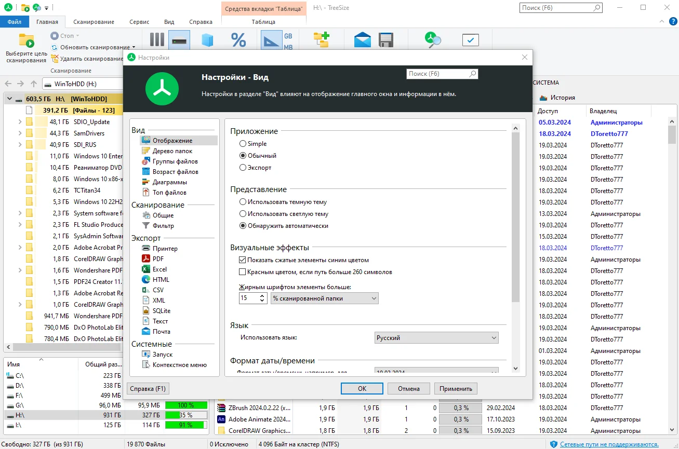Screen dimensions: 679x449
Task: Enable the dark theme option
Action: point(243,202)
